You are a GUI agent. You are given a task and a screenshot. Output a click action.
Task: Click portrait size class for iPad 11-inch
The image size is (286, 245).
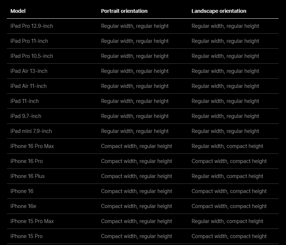point(135,101)
